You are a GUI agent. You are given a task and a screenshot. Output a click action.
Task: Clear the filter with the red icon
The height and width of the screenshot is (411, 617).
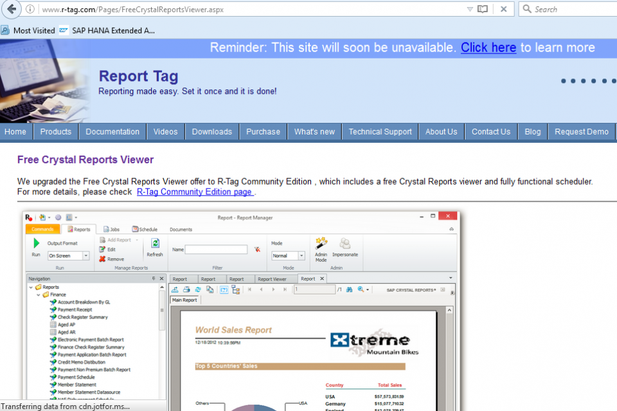click(257, 249)
